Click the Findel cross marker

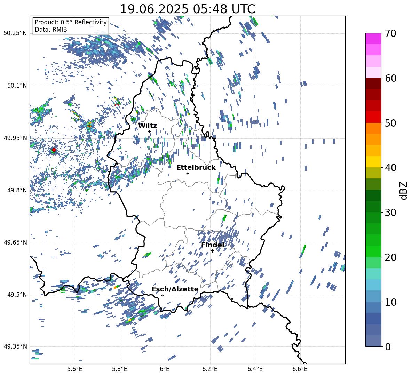coord(212,251)
